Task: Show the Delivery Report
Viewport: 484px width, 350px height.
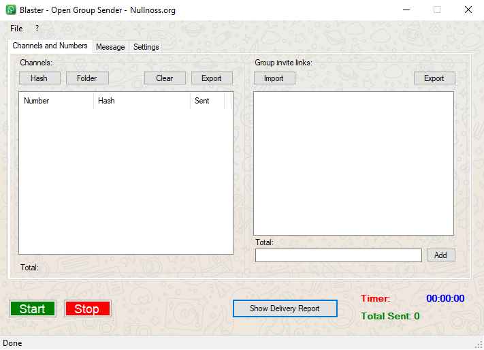Action: tap(285, 308)
